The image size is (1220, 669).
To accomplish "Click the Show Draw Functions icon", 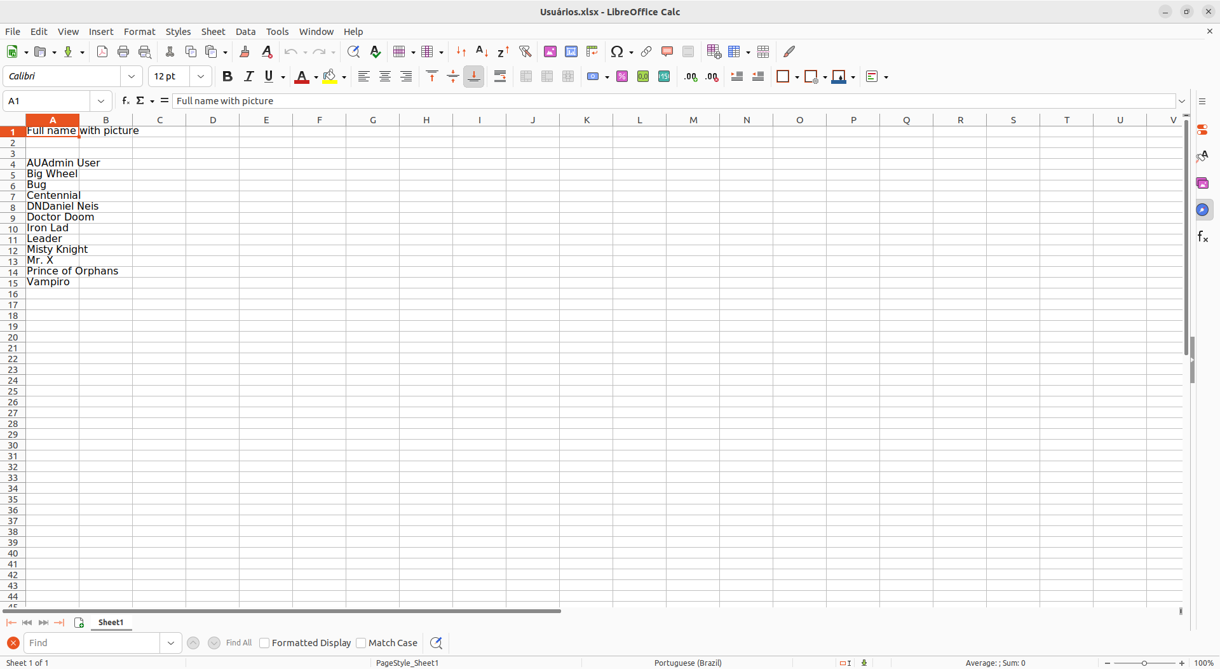I will click(789, 52).
